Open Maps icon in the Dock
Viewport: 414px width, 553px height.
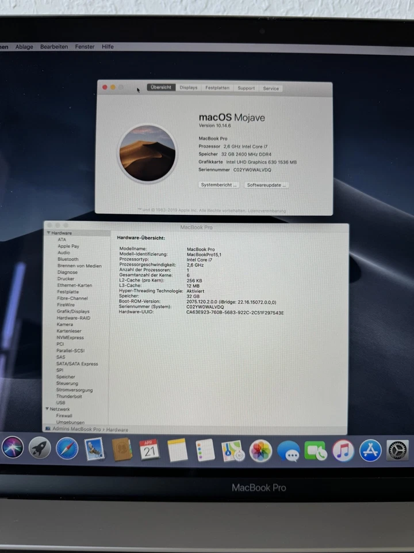point(233,450)
